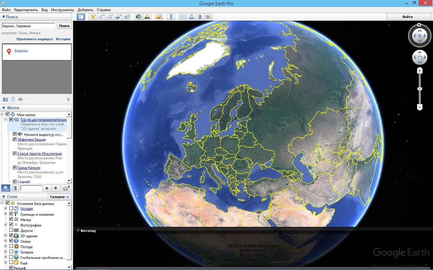Open the Справка menu
This screenshot has width=433, height=270.
pos(104,10)
